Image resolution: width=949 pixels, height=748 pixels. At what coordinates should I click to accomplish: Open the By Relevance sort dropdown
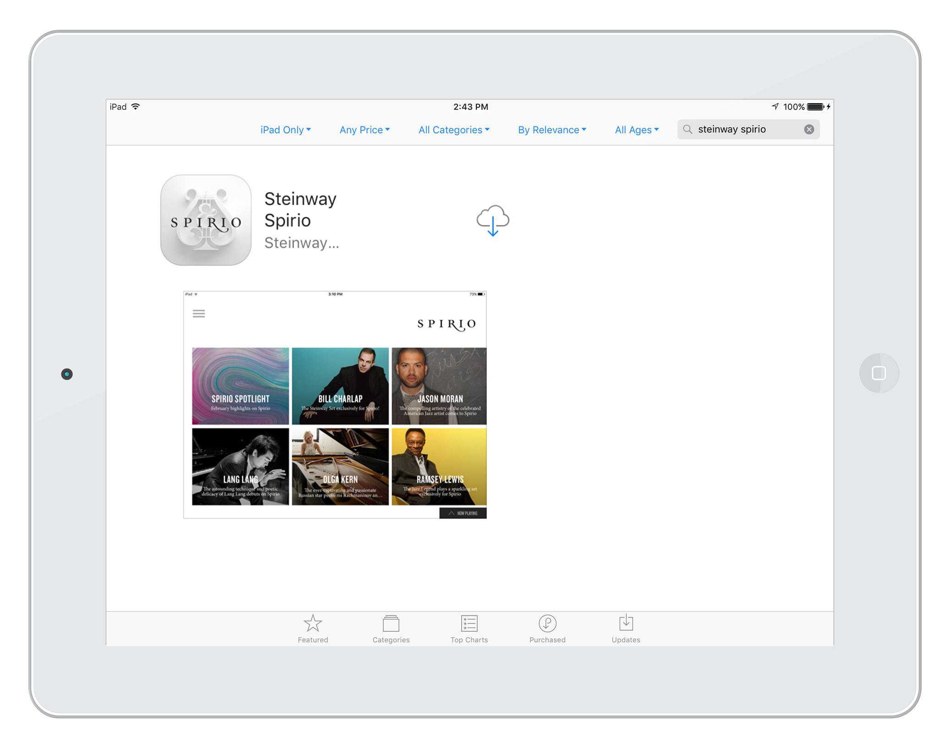[x=552, y=130]
